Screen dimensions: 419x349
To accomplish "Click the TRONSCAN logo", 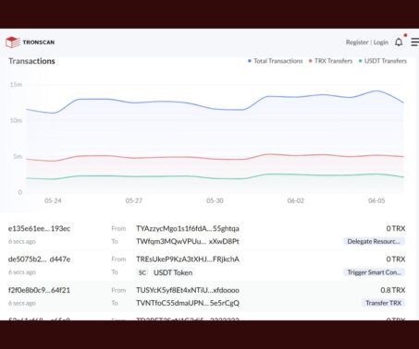I will pos(31,42).
